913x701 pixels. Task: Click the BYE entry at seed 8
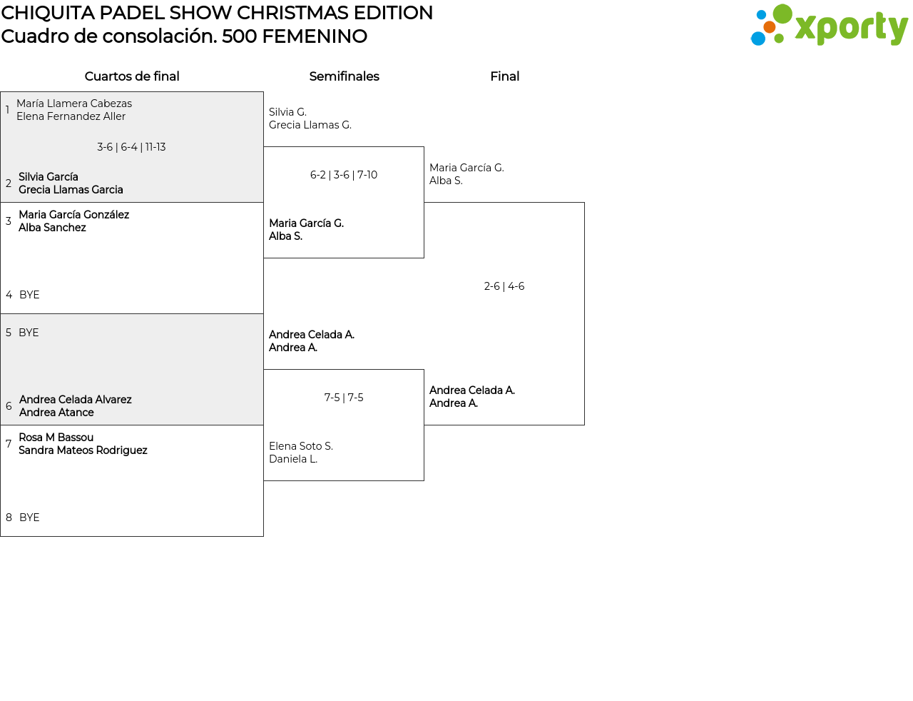(x=29, y=518)
